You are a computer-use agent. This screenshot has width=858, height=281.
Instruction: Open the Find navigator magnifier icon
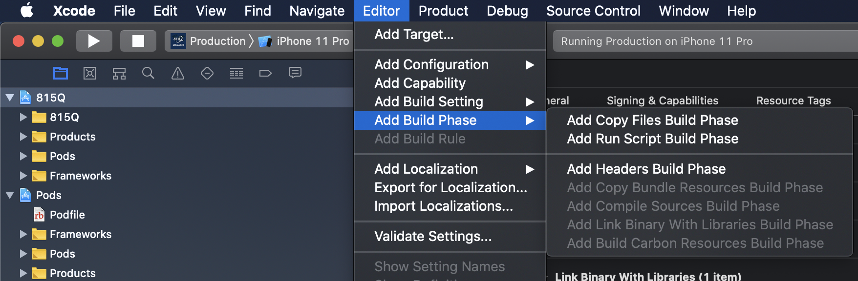point(149,73)
